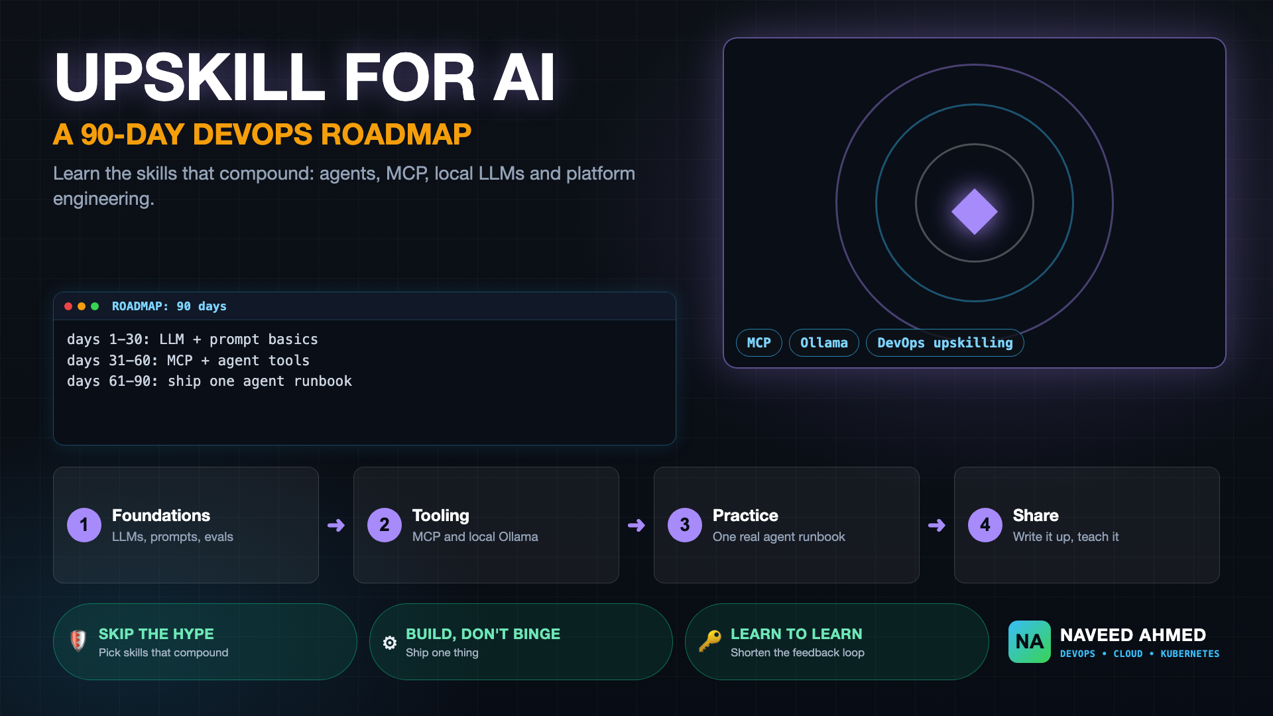Click the step 1 number circle
Image resolution: width=1273 pixels, height=716 pixels.
pos(84,525)
